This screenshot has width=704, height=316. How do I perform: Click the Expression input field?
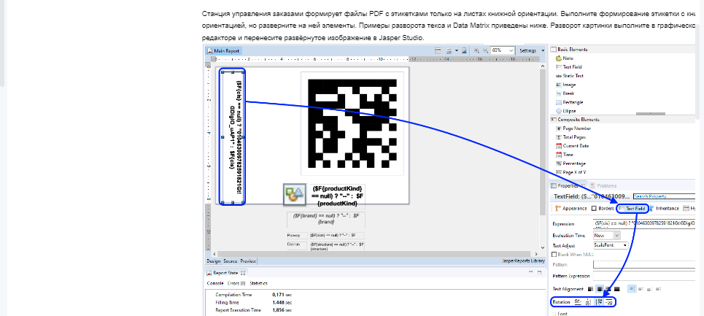645,223
